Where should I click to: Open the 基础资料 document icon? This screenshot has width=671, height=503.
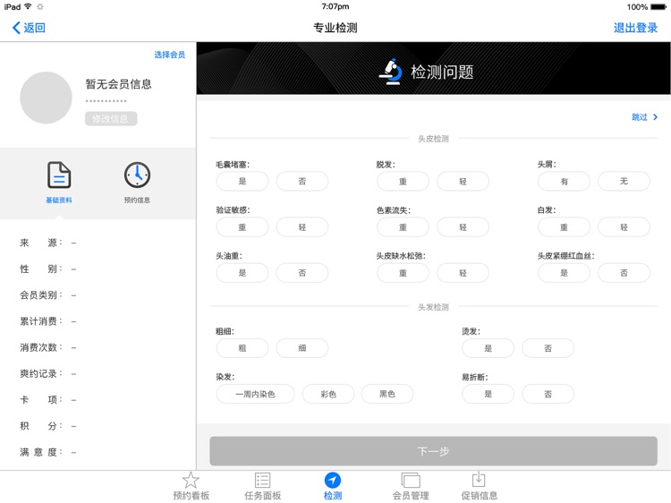[x=59, y=175]
